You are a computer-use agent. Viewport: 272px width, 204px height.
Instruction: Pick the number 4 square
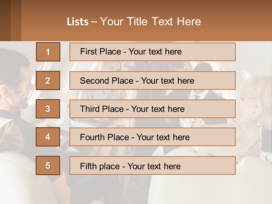(x=48, y=137)
